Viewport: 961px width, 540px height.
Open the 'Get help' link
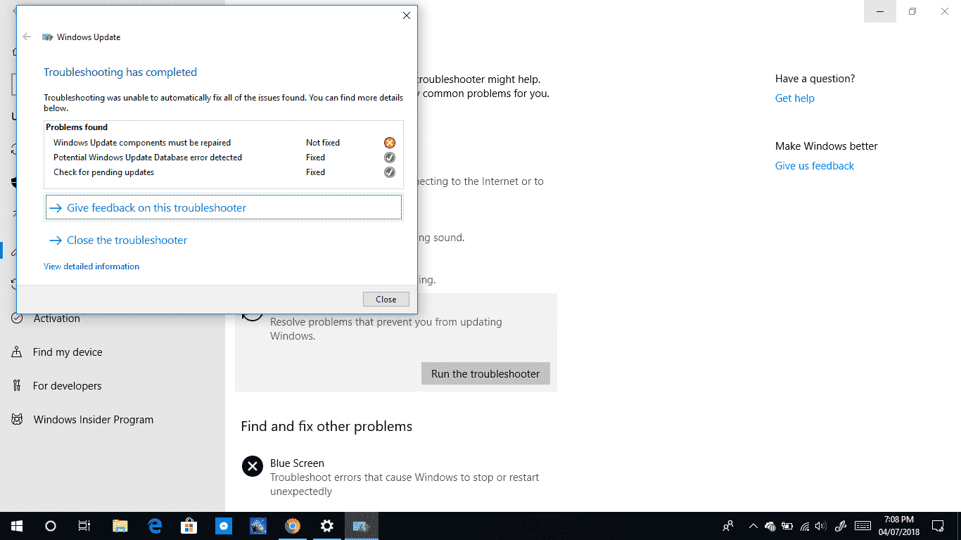tap(795, 98)
